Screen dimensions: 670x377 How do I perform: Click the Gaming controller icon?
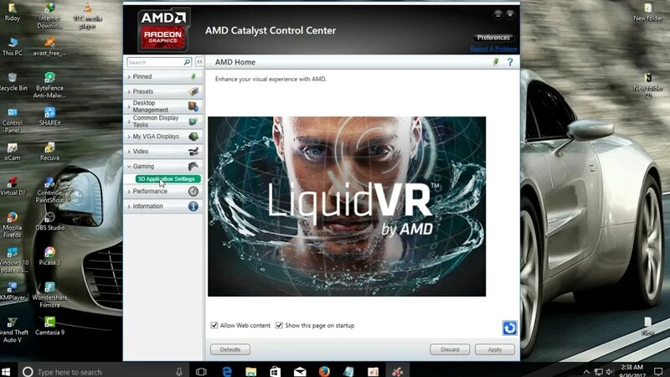(193, 166)
